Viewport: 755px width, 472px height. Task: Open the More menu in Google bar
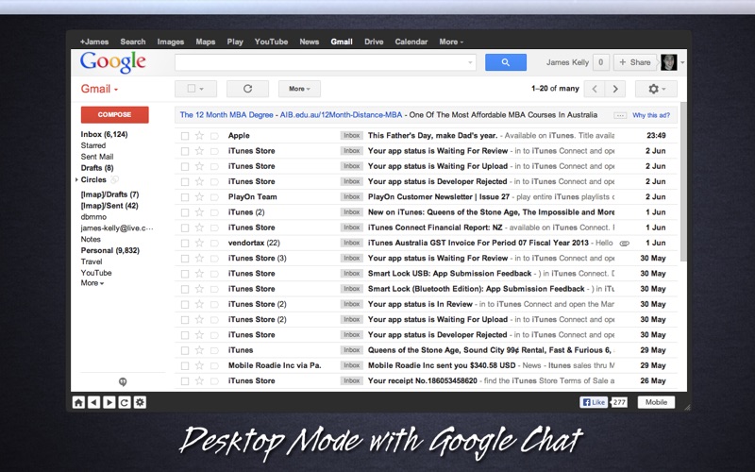tap(451, 42)
